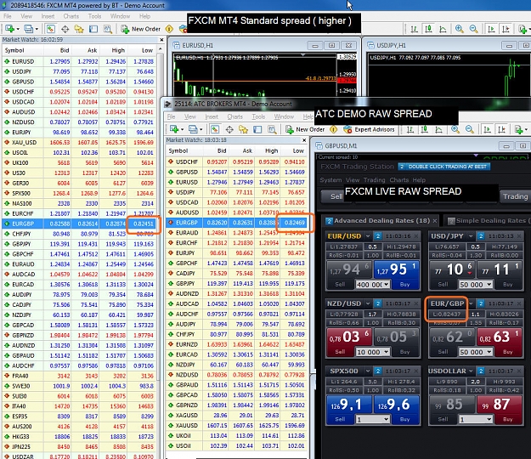Open EUR/USD symbol dropdown arrow in rate tile

368,235
